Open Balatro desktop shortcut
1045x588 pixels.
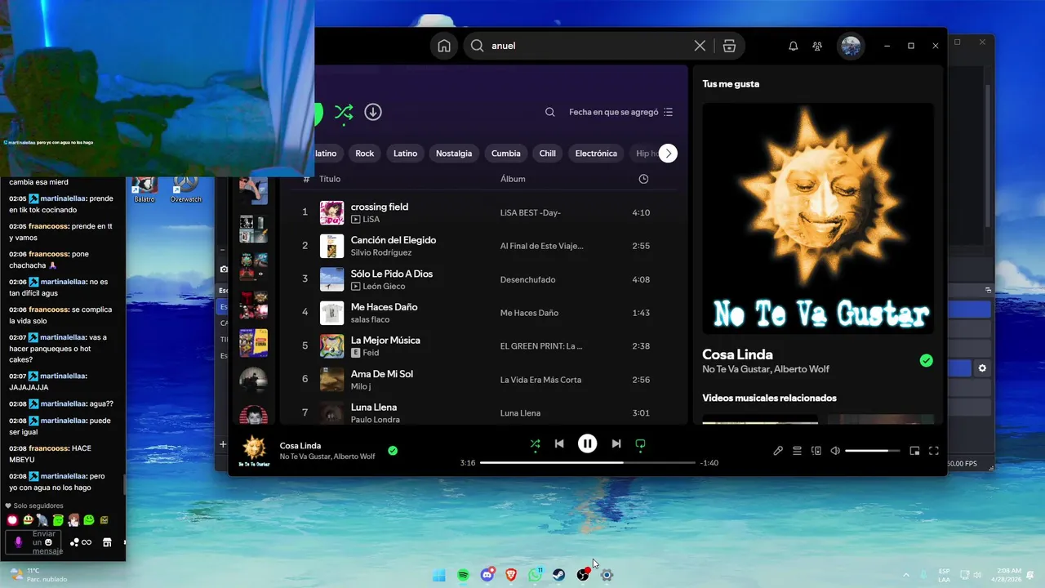(145, 189)
